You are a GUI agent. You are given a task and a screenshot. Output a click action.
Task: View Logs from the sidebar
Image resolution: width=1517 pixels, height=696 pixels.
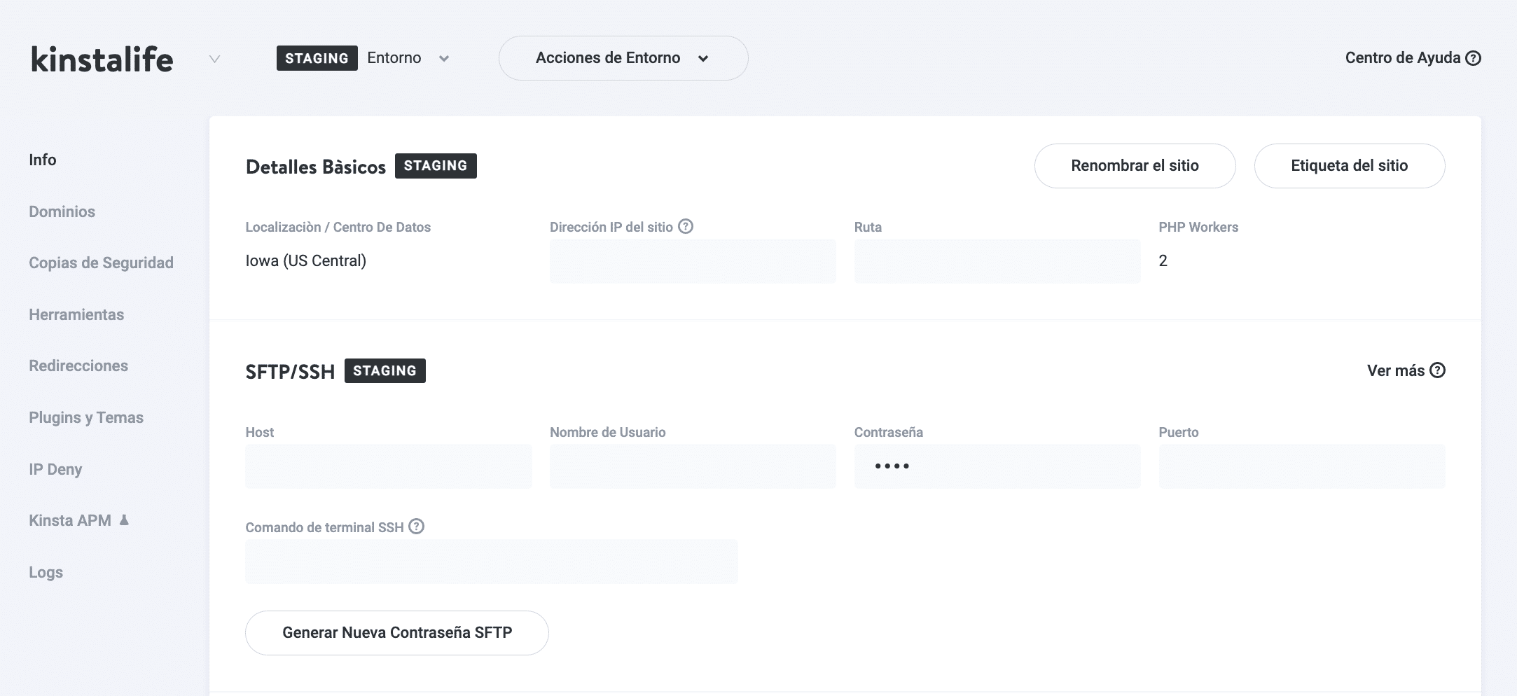click(46, 572)
